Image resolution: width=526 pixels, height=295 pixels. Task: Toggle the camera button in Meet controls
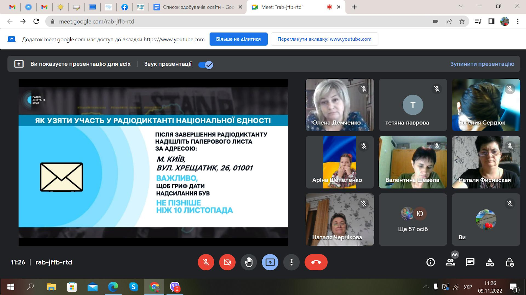pyautogui.click(x=227, y=262)
